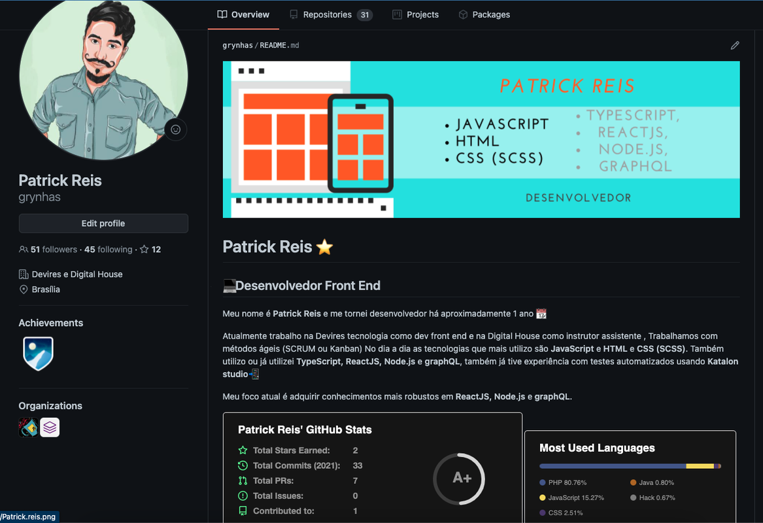The height and width of the screenshot is (523, 763).
Task: Click the Most Used Languages card title
Action: (x=597, y=448)
